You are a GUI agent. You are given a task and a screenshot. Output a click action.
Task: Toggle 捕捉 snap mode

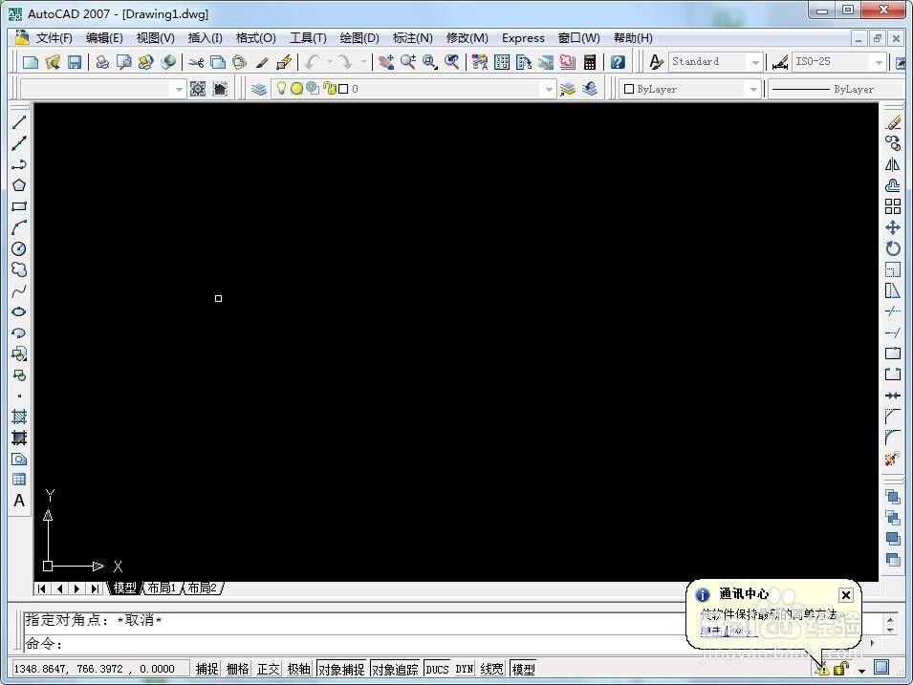207,669
